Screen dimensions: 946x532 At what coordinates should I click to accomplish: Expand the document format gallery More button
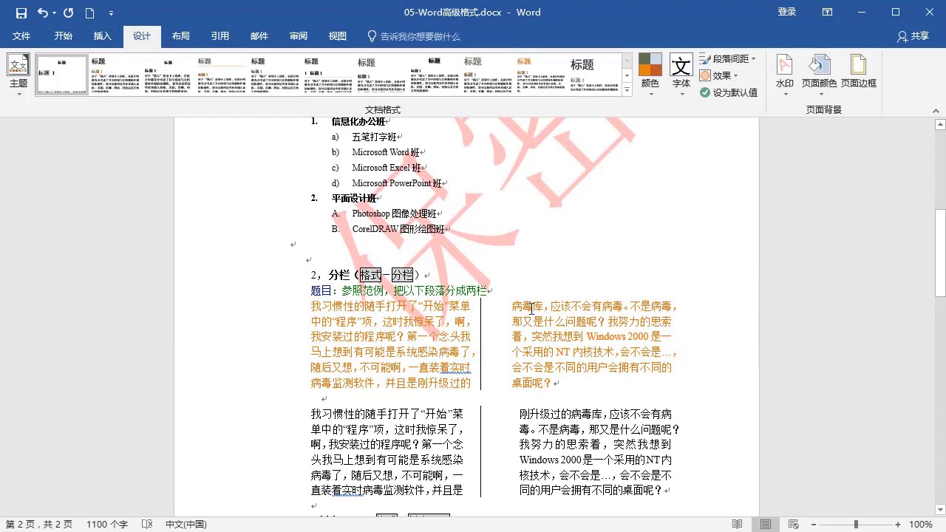coord(627,91)
